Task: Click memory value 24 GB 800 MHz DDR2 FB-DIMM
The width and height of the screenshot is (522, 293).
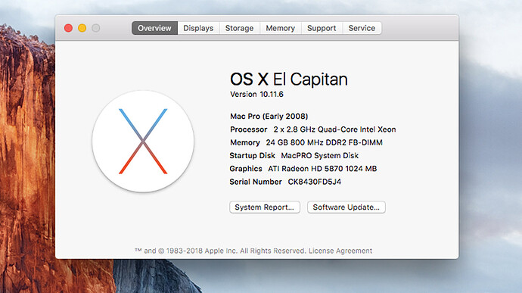Action: [325, 142]
